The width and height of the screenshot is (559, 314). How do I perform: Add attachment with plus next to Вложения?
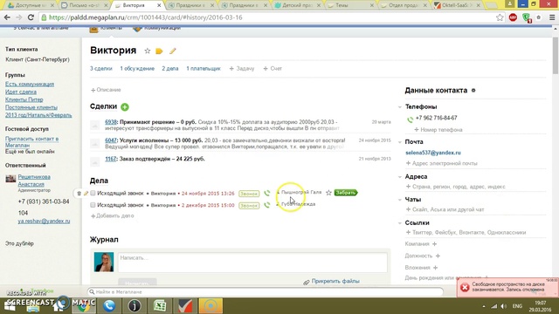435,268
